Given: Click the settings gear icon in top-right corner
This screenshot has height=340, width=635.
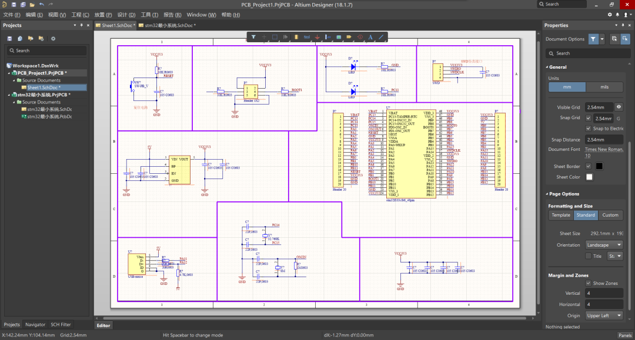Looking at the screenshot, I should tap(610, 15).
